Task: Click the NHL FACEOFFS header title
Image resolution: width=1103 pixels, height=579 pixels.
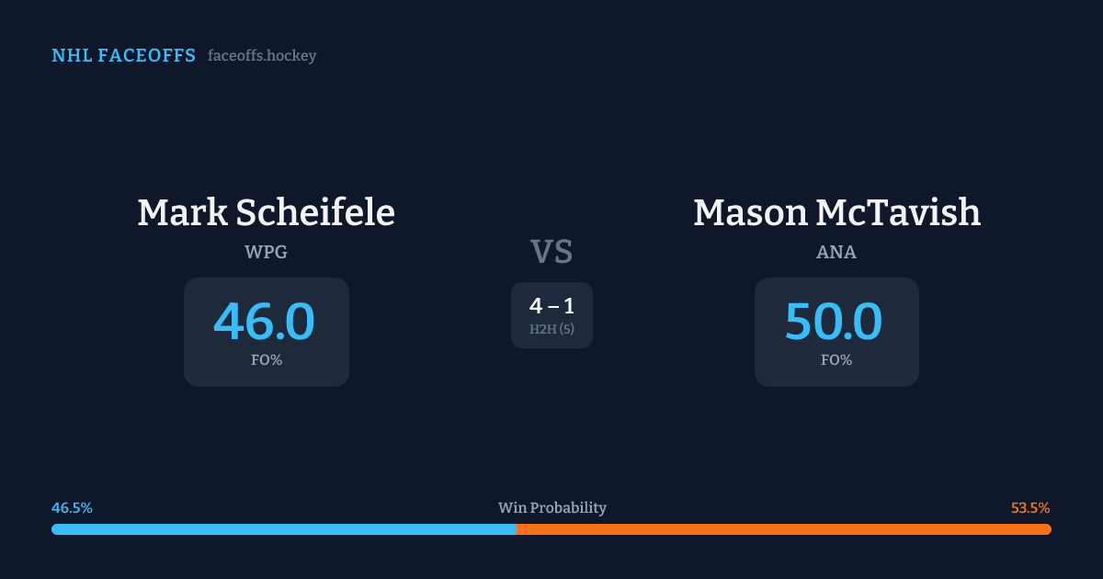Action: coord(123,56)
